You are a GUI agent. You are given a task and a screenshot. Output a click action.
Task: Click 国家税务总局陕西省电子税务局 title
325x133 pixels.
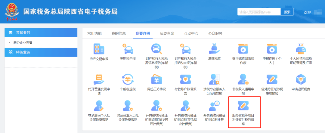70,12
